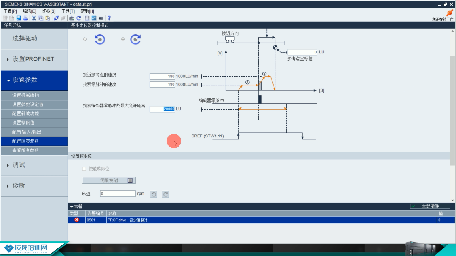Click the Open Project toolbar icon

tap(11, 18)
